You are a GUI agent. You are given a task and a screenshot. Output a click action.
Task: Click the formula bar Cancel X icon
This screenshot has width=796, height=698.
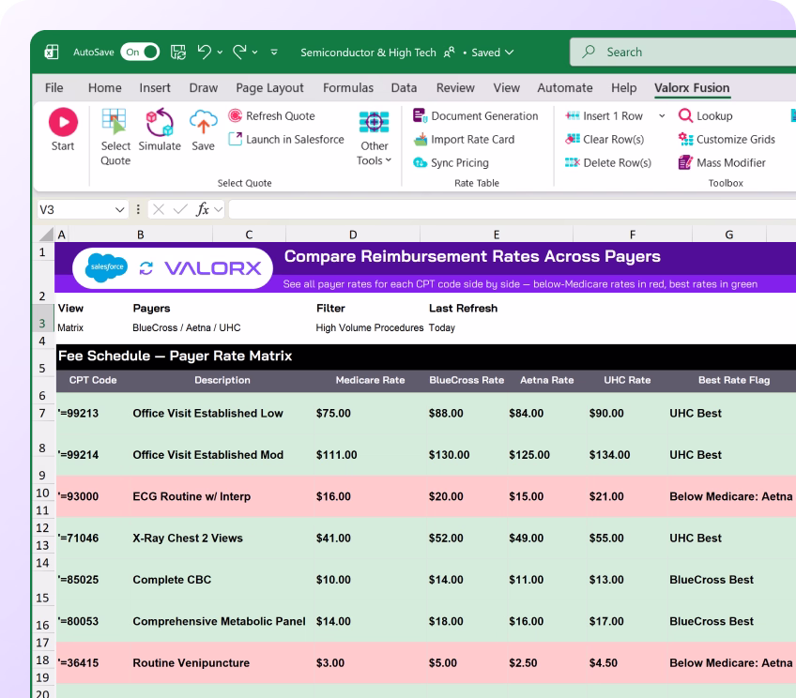pos(159,209)
